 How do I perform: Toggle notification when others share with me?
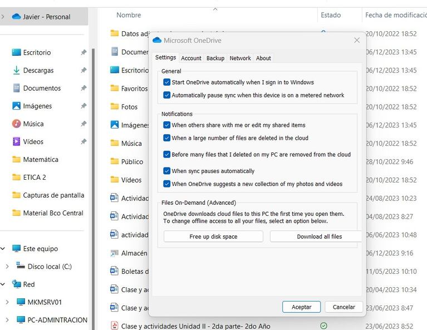(166, 125)
